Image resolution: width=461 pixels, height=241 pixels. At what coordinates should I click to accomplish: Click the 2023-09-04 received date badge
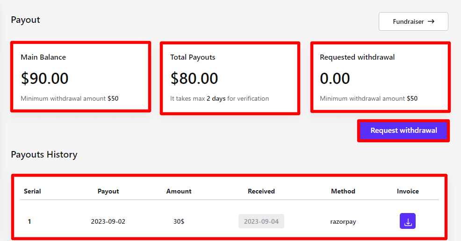point(261,221)
